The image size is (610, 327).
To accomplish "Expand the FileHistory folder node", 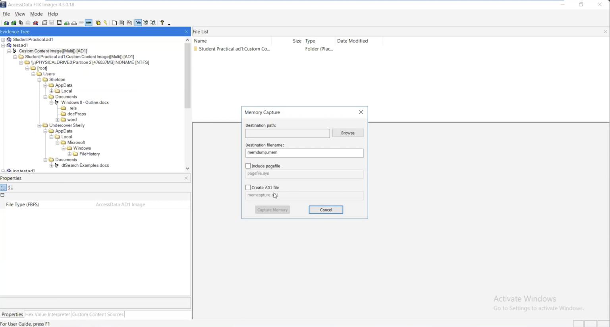I will coord(69,154).
